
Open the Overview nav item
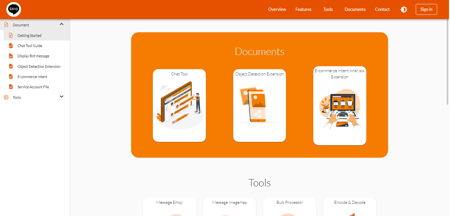pos(277,10)
